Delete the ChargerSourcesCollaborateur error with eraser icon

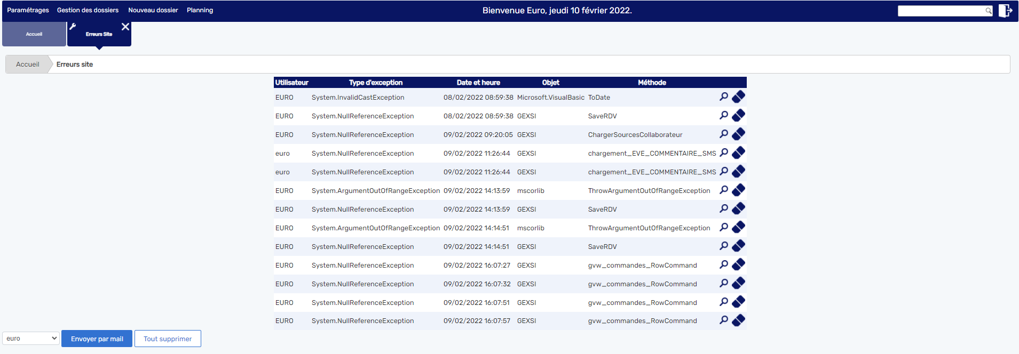click(738, 134)
